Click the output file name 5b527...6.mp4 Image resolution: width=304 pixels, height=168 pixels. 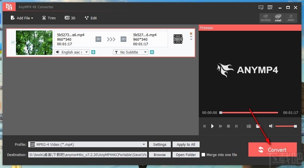coord(145,35)
